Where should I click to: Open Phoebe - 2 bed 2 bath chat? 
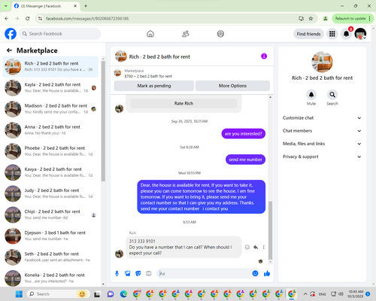pyautogui.click(x=50, y=151)
